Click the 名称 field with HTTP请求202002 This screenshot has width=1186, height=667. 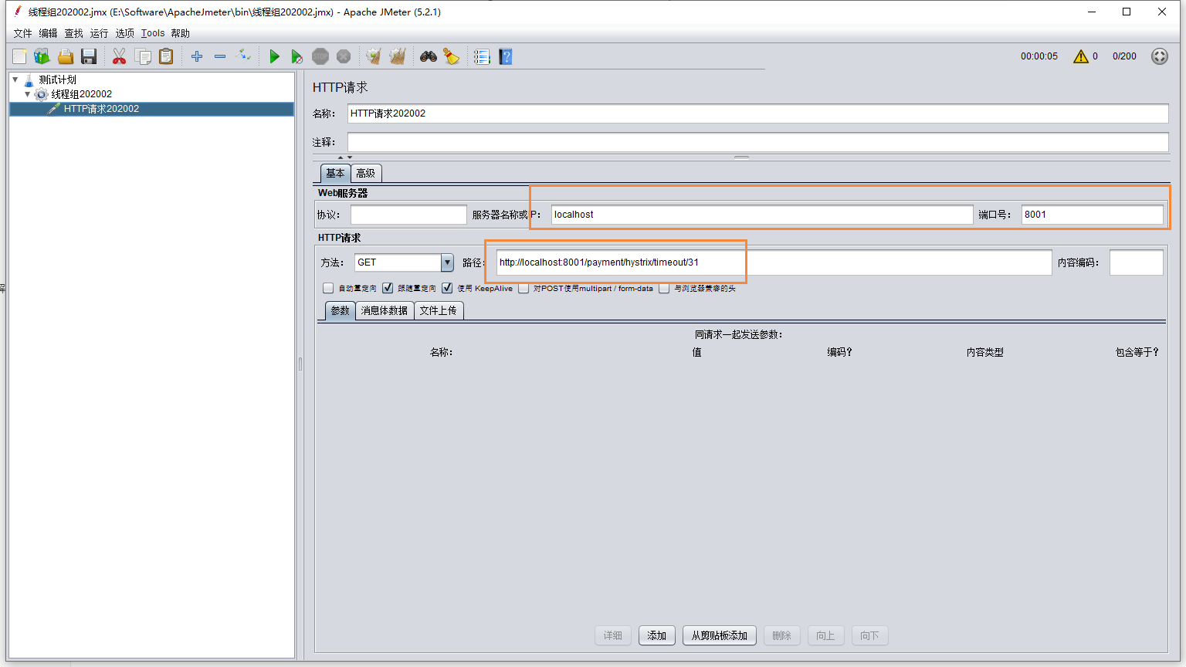(757, 113)
